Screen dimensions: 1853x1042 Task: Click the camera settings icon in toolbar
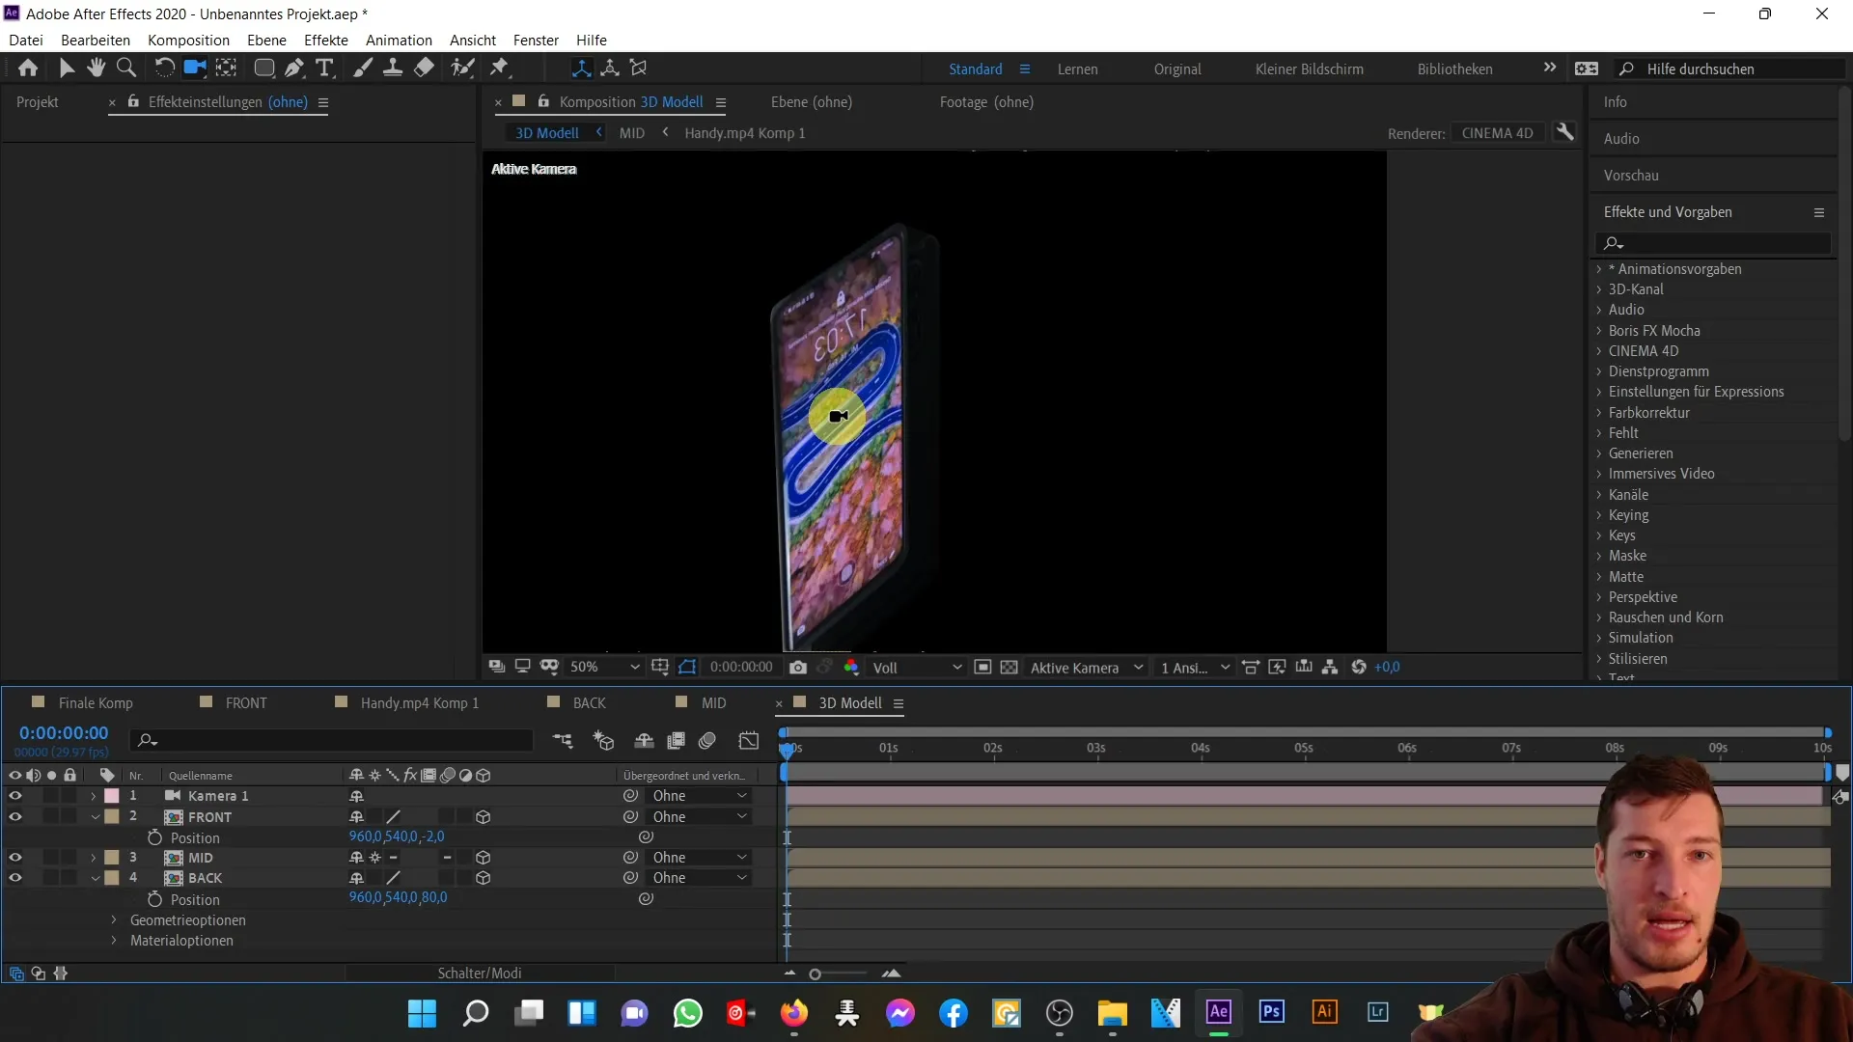(195, 68)
